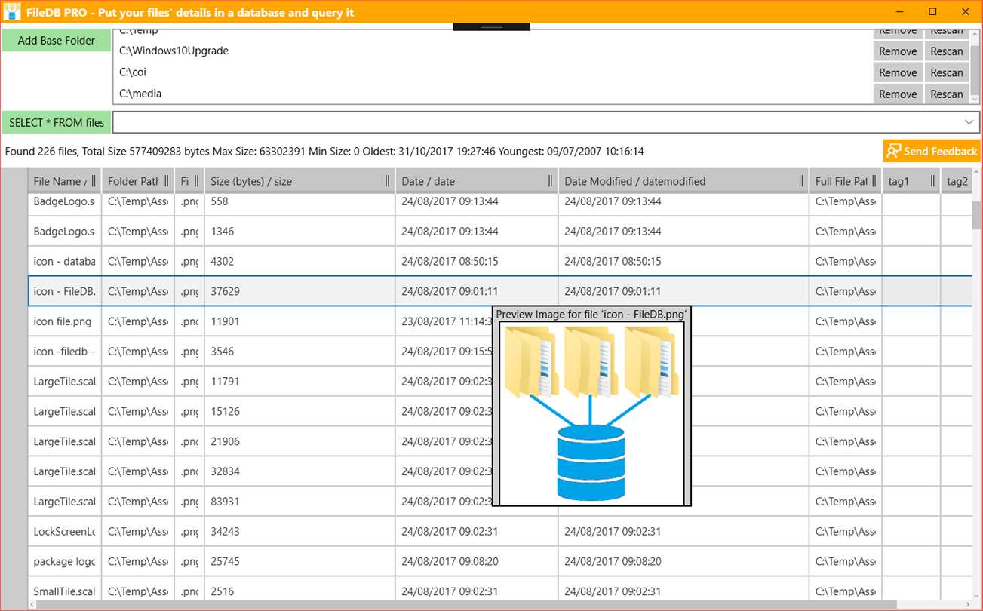
Task: Click Date cell 24/08/2017 09:01:11 in Date column
Action: (477, 291)
